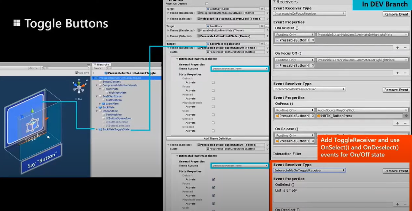The height and width of the screenshot is (211, 412).
Task: Click the Hierarchy search field
Action: click(133, 68)
